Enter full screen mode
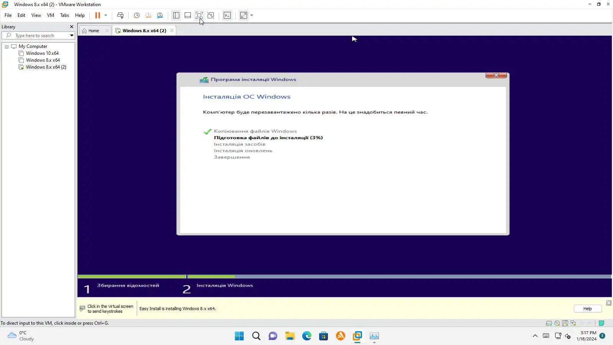This screenshot has height=345, width=613. (x=199, y=15)
